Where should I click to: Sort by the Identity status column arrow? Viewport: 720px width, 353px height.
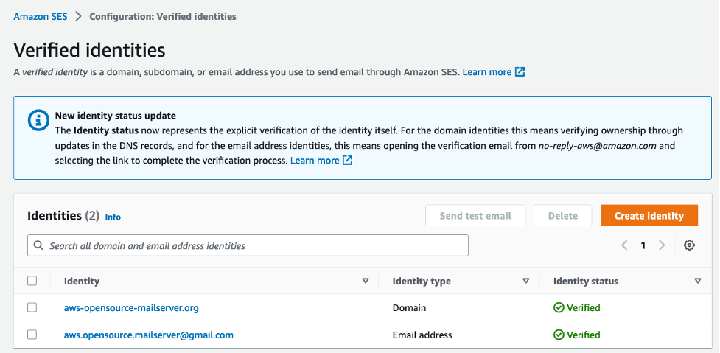(x=698, y=281)
